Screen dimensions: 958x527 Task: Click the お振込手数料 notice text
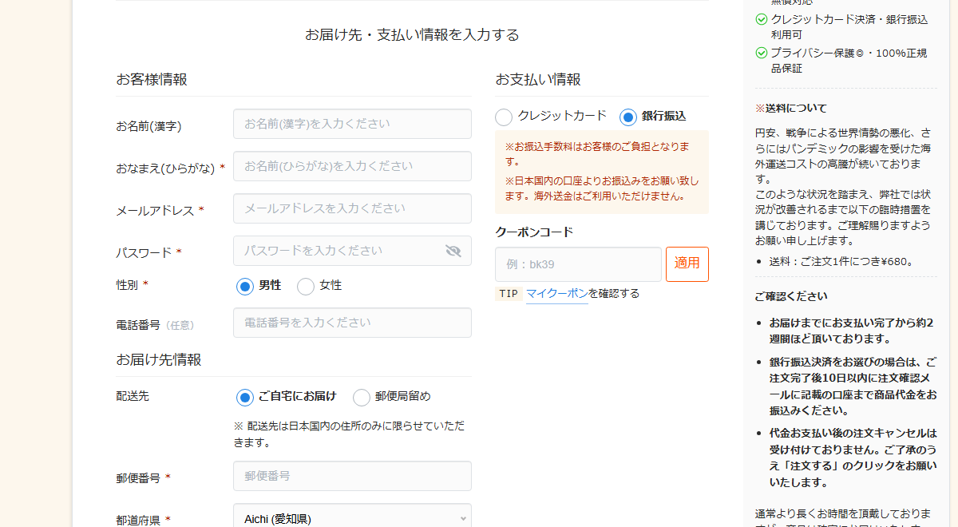point(599,154)
